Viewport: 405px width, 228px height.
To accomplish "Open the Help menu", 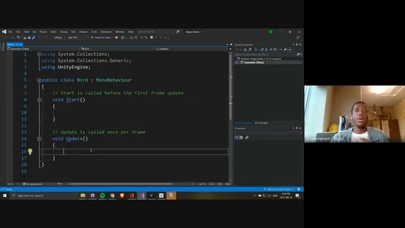I will pos(131,32).
